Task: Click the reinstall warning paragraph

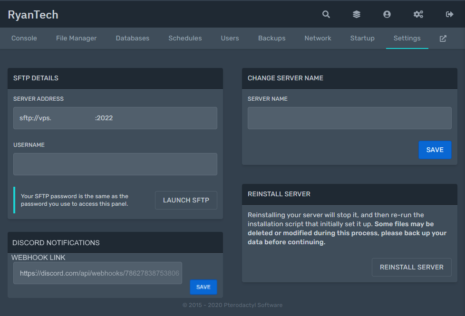Action: click(347, 228)
